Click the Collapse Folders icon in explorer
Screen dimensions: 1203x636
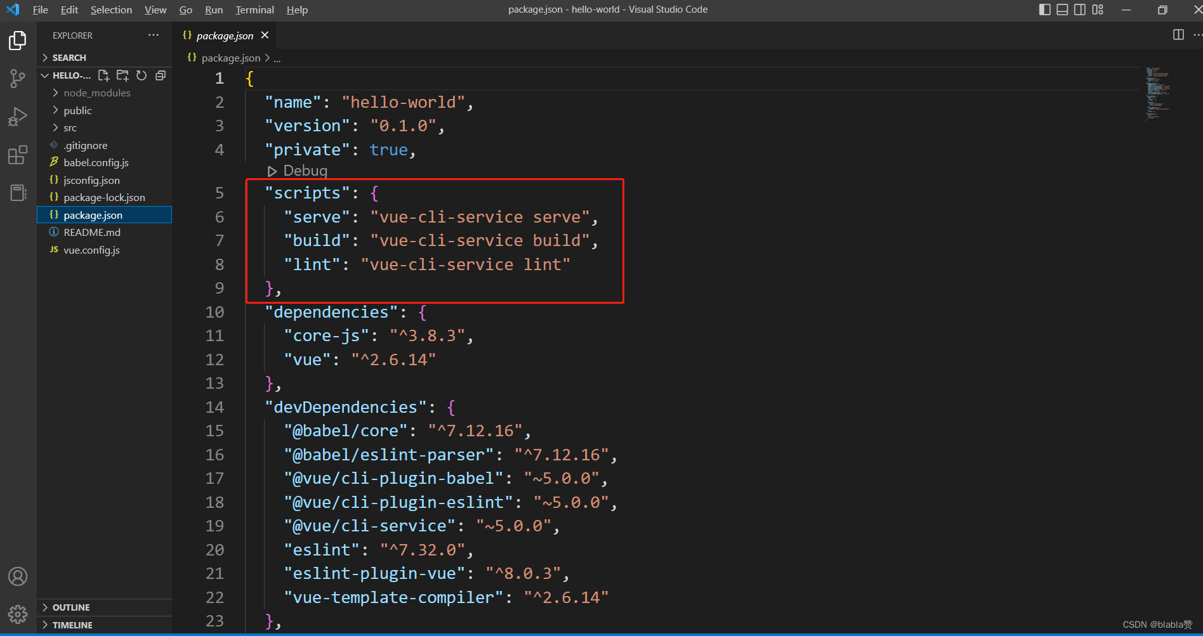161,75
